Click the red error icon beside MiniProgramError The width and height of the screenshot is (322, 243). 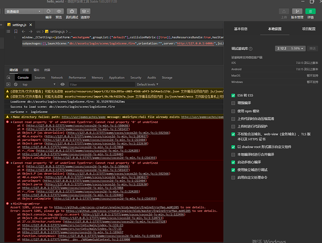coord(7,204)
